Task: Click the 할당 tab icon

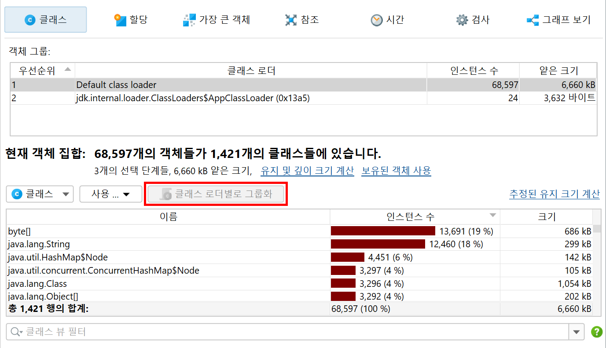Action: coord(120,20)
